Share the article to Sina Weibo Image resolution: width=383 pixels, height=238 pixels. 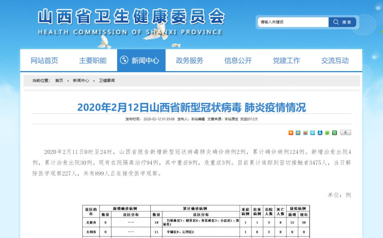pos(305,132)
